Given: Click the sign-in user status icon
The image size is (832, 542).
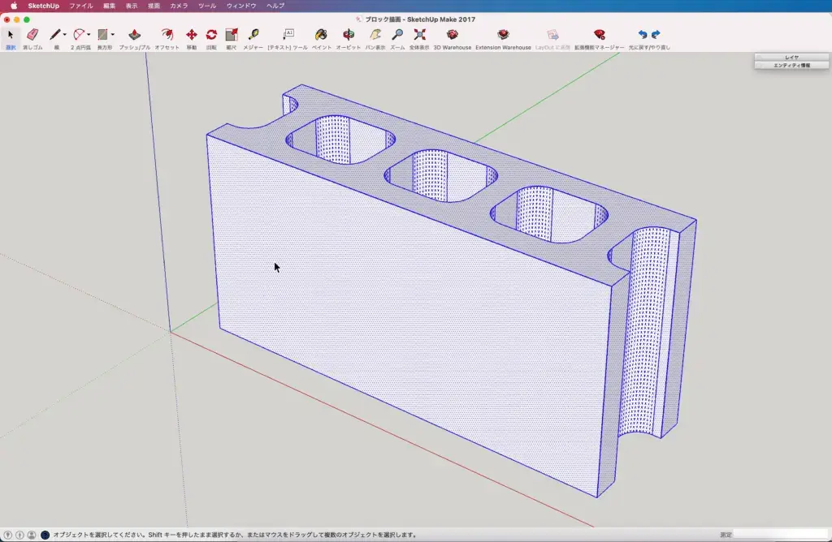Looking at the screenshot, I should click(x=32, y=536).
